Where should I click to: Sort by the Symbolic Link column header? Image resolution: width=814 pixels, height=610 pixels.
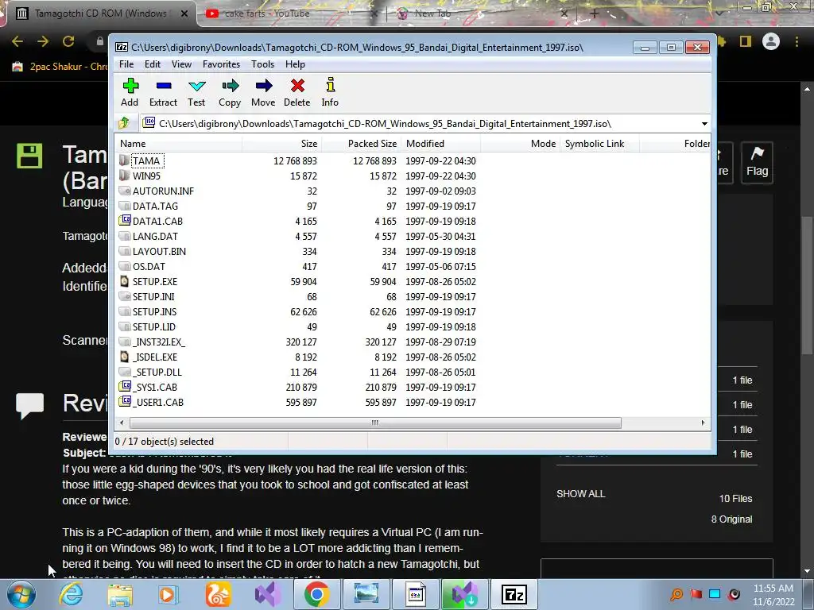point(599,144)
